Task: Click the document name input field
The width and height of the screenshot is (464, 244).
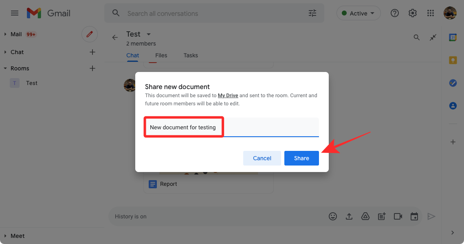Action: point(231,127)
